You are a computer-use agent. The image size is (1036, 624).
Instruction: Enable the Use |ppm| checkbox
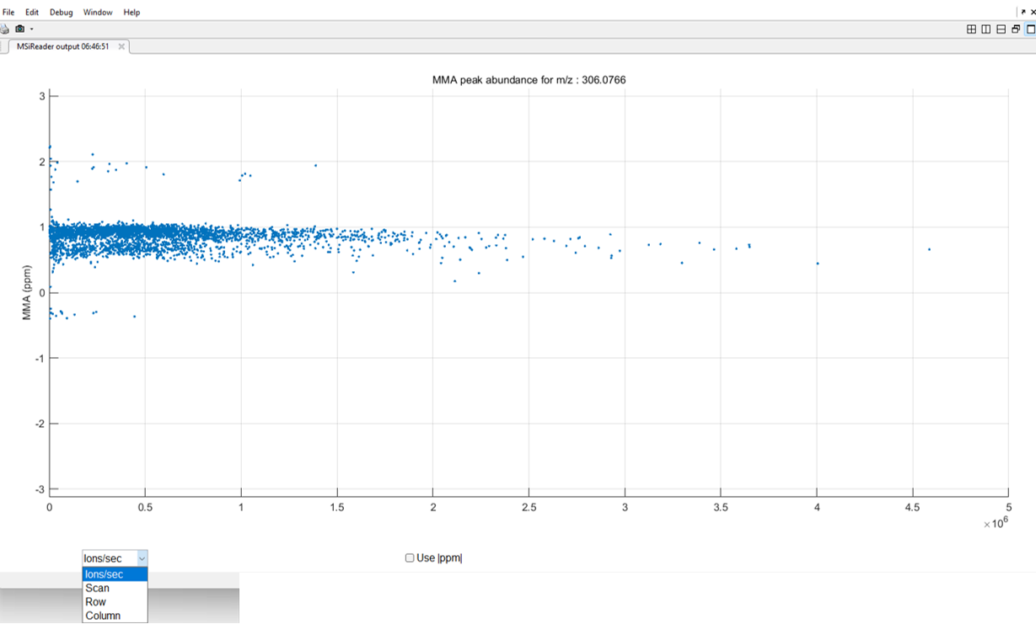point(410,557)
